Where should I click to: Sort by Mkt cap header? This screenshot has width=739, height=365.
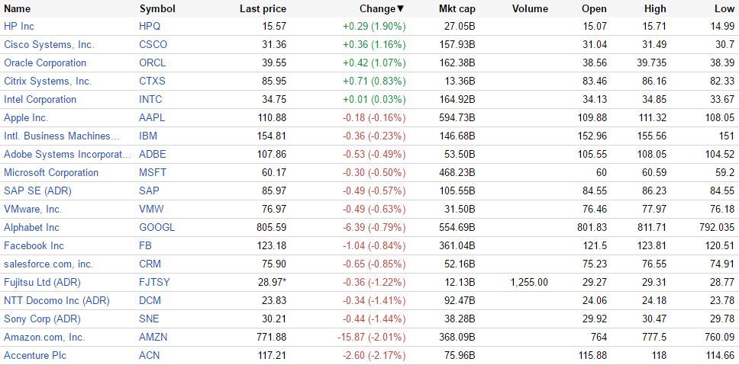click(x=457, y=8)
